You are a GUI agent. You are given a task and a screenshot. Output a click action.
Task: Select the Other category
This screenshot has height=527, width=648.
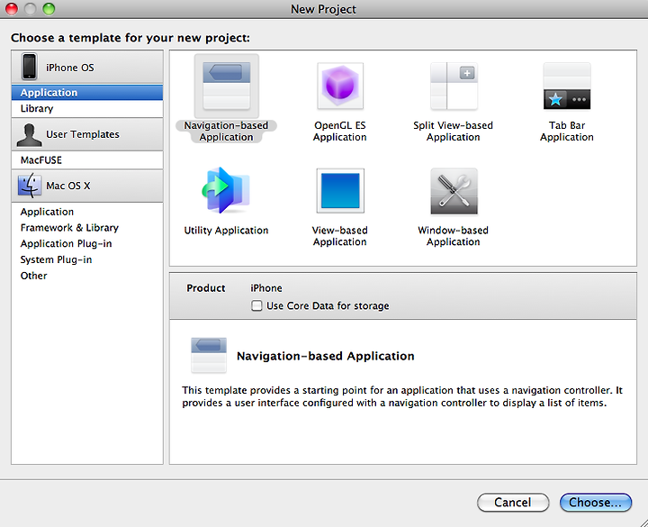tap(87, 276)
